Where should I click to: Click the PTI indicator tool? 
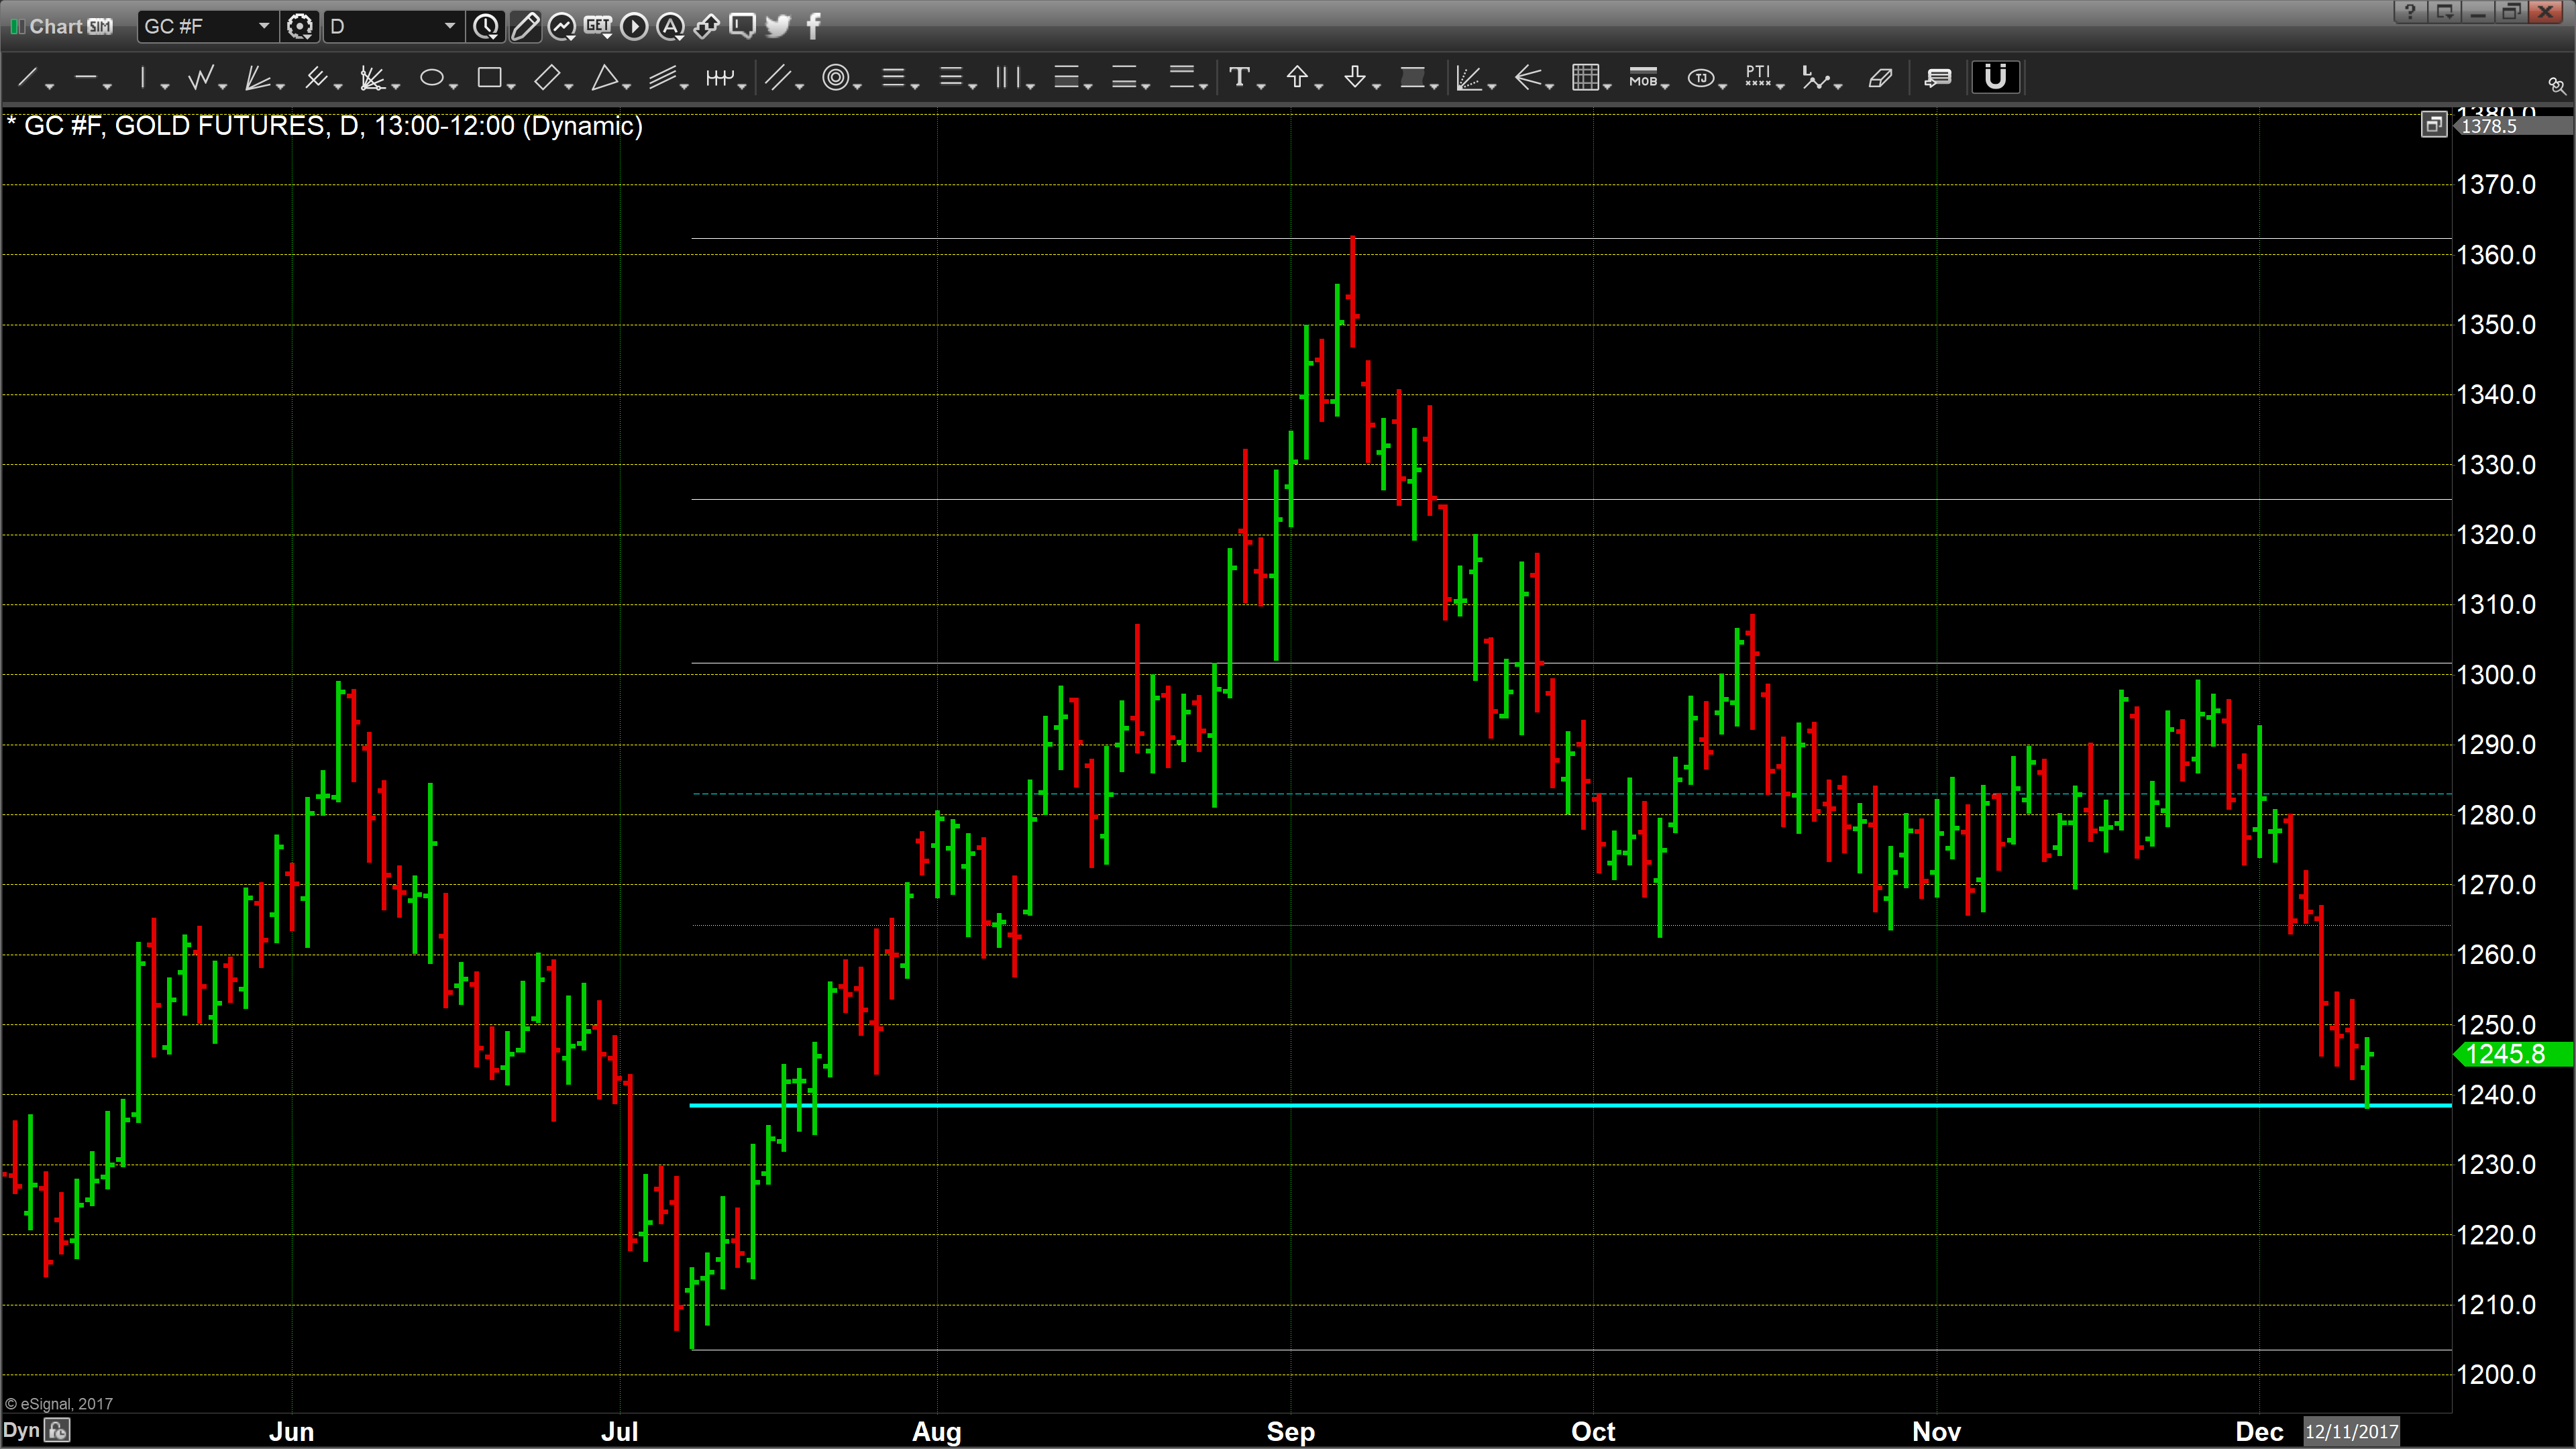pyautogui.click(x=1757, y=77)
